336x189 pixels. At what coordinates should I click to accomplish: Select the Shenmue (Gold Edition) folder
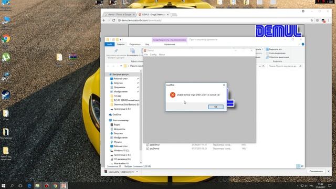[x=124, y=104]
